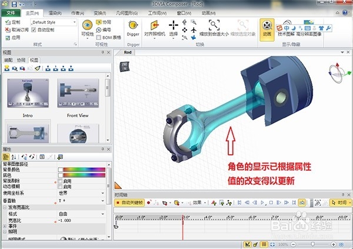This screenshot has width=353, height=249.
Task: Click the brush icon in 视图 toolbar
Action: pyautogui.click(x=38, y=68)
